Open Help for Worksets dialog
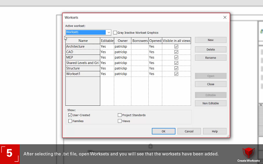The width and height of the screenshot is (263, 164). [x=215, y=131]
